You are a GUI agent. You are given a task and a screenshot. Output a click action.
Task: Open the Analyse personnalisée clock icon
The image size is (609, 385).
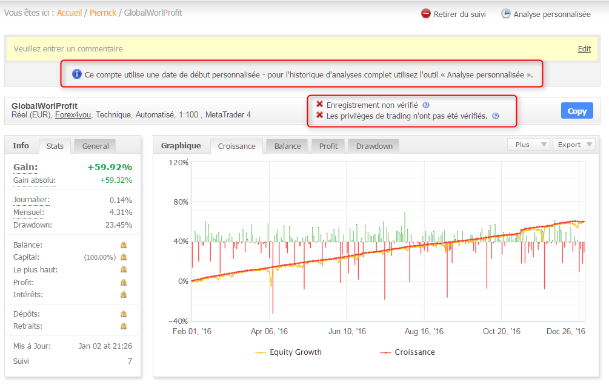click(505, 13)
